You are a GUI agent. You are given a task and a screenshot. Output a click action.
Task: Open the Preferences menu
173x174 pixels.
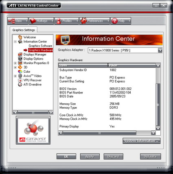[x=94, y=21]
